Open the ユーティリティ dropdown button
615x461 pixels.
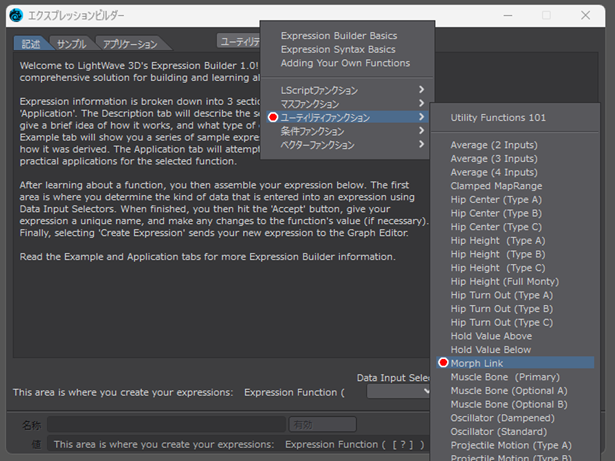239,41
